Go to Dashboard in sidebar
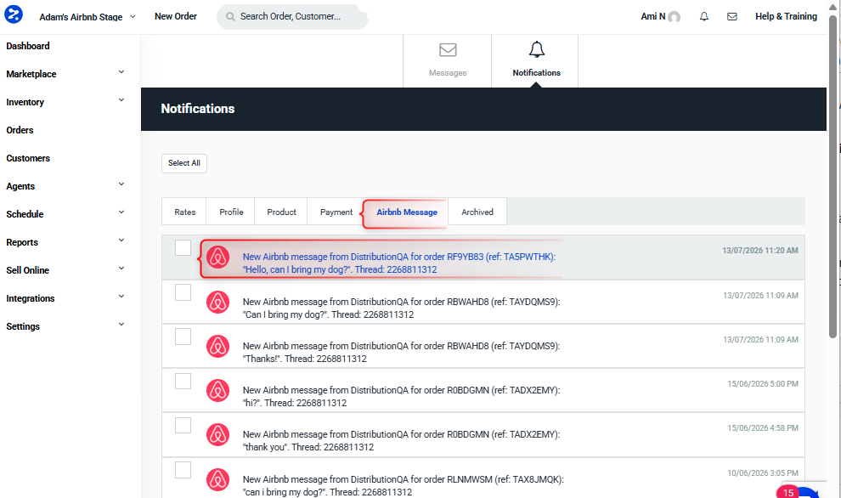This screenshot has width=841, height=498. coord(28,46)
